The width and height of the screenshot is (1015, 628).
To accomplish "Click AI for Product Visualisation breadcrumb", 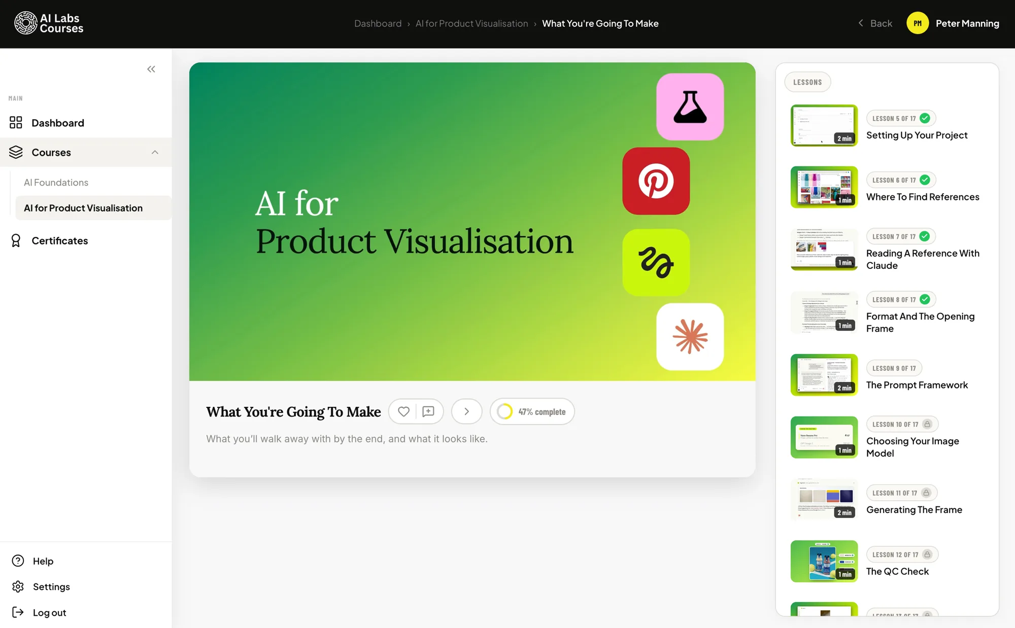I will [x=471, y=23].
